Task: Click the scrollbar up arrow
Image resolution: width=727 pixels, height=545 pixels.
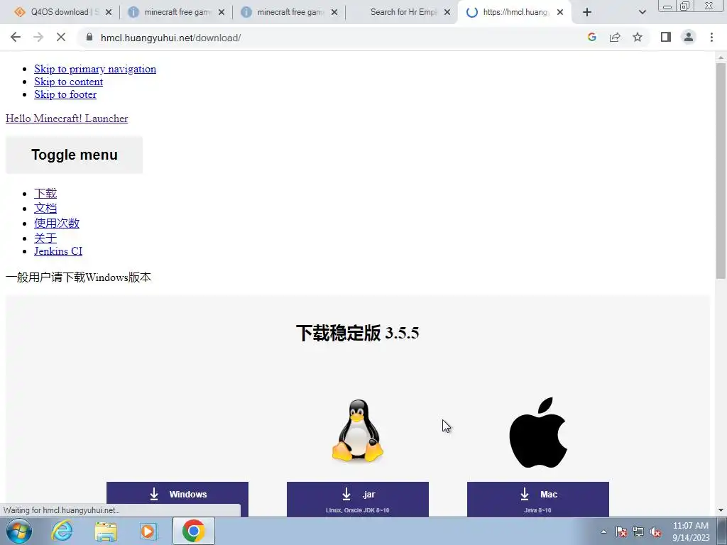Action: (x=721, y=57)
